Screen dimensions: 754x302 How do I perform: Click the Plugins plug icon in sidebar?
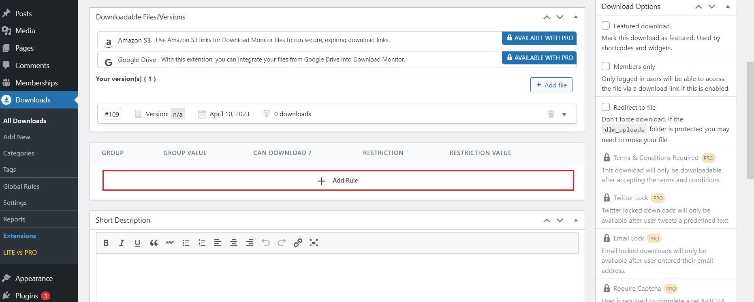(x=6, y=296)
